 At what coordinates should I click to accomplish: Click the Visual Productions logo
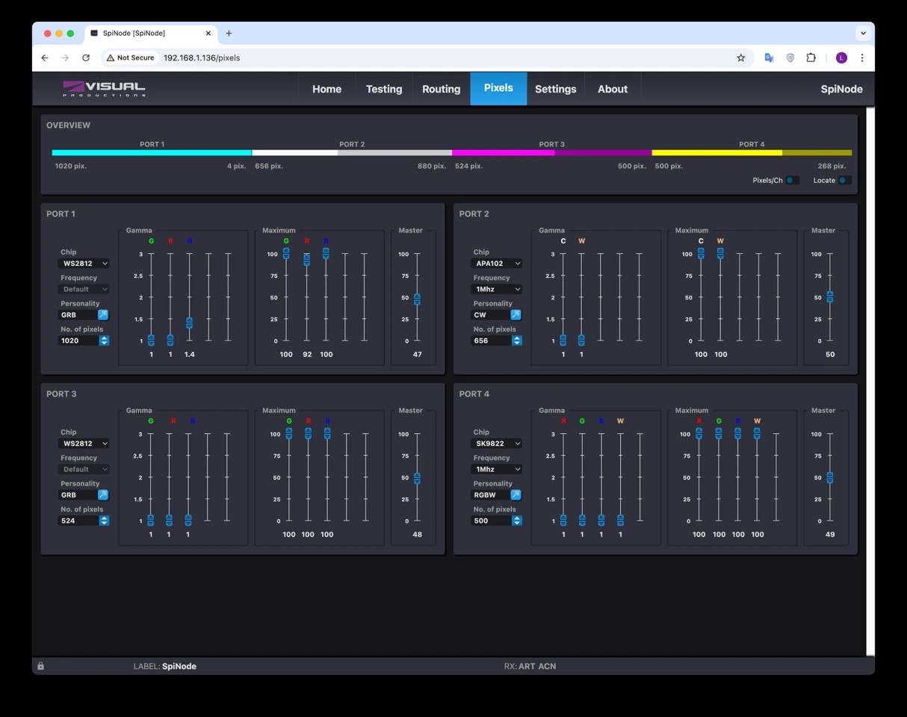click(104, 89)
